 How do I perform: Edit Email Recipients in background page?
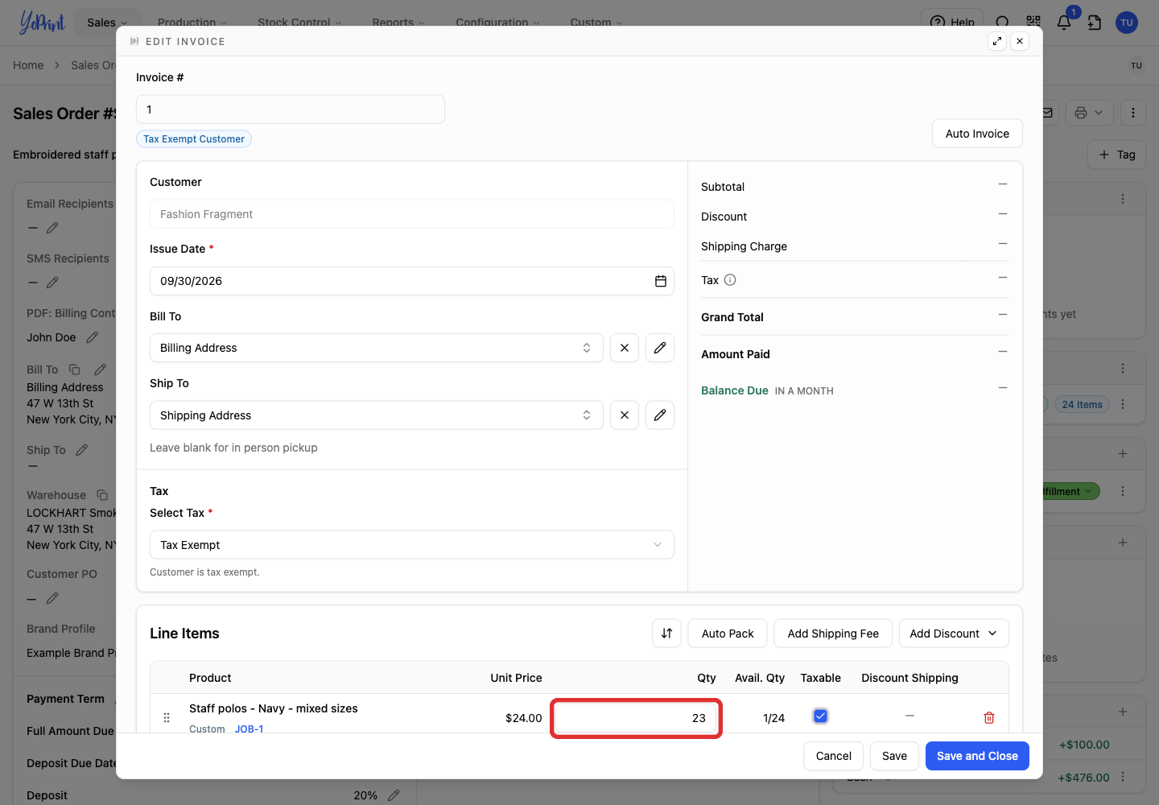point(52,228)
